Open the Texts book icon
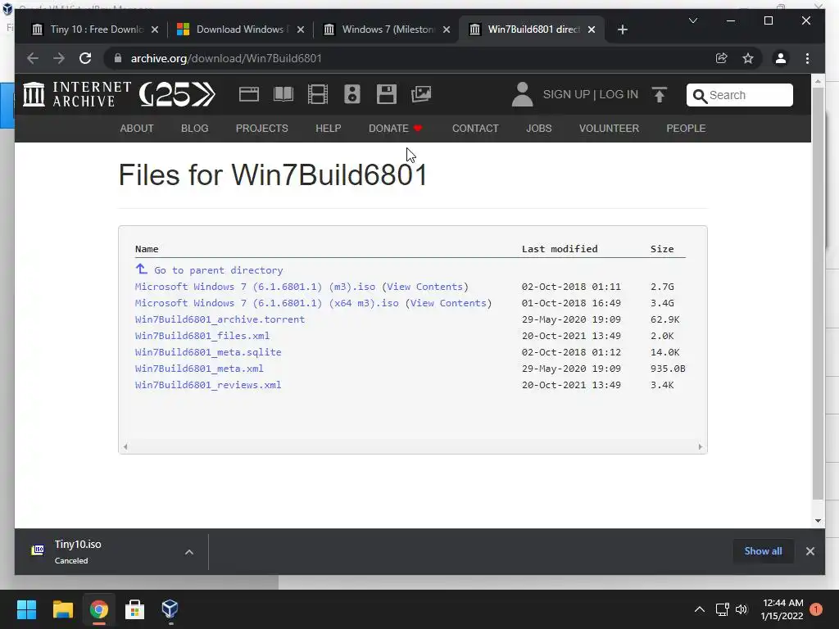839x629 pixels. coord(283,95)
